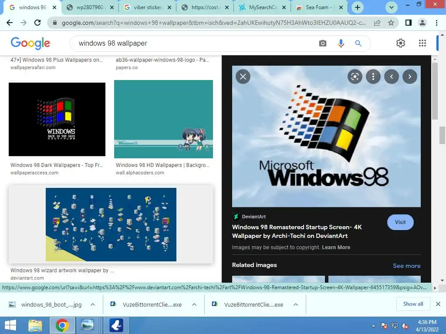The height and width of the screenshot is (334, 446).
Task: Open the Google apps grid
Action: tap(422, 43)
